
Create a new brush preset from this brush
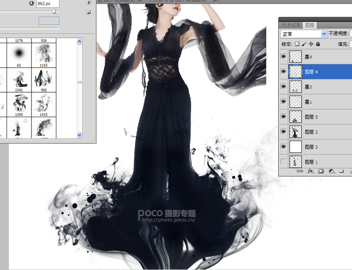click(x=88, y=12)
